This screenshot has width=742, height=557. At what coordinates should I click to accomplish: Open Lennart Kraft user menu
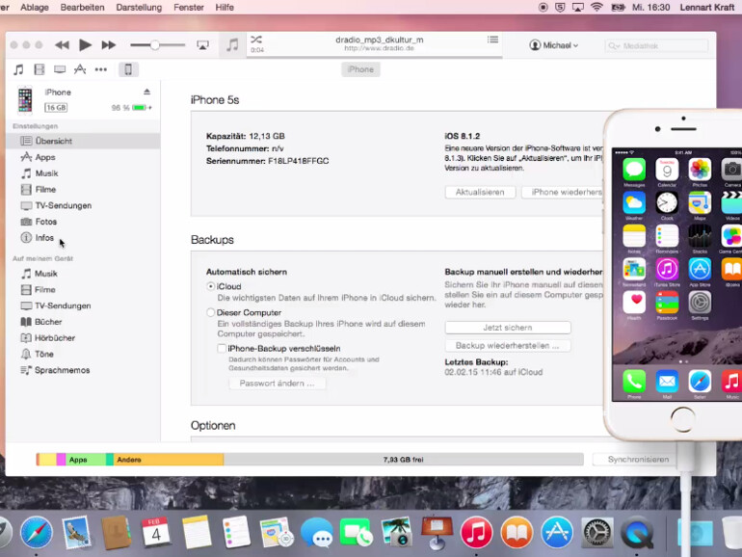[707, 8]
